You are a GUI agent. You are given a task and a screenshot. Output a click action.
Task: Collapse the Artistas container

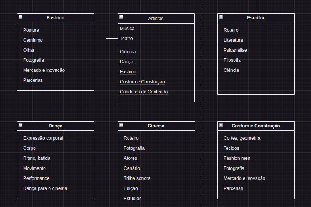[121, 17]
